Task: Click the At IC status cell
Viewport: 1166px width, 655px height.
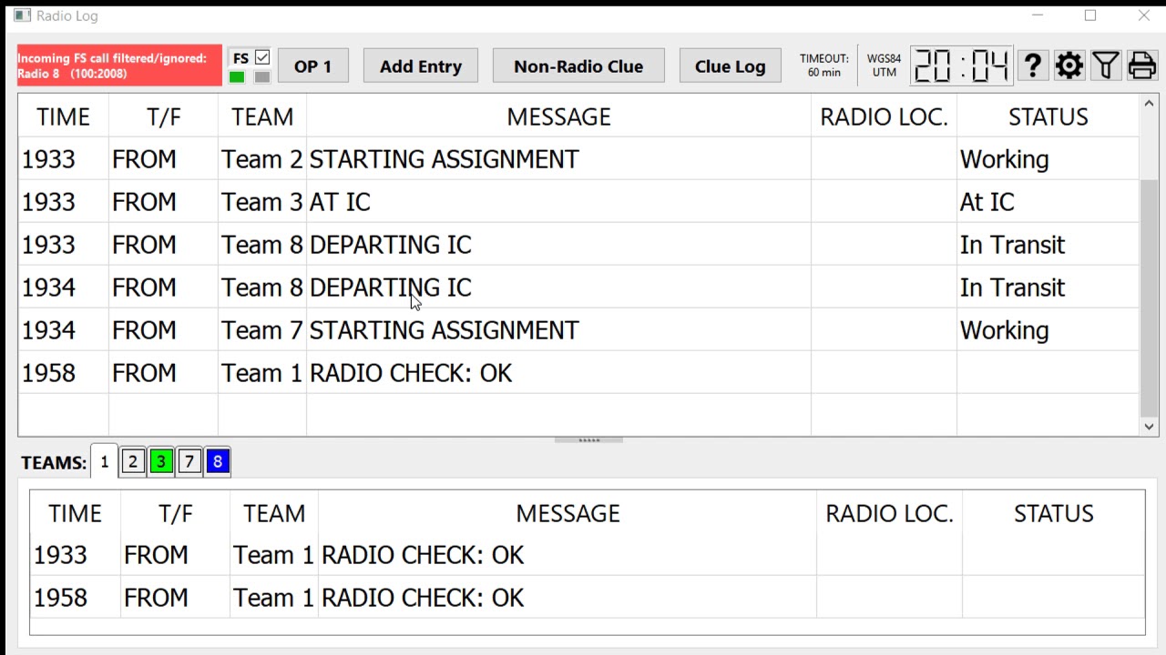Action: pos(1048,202)
